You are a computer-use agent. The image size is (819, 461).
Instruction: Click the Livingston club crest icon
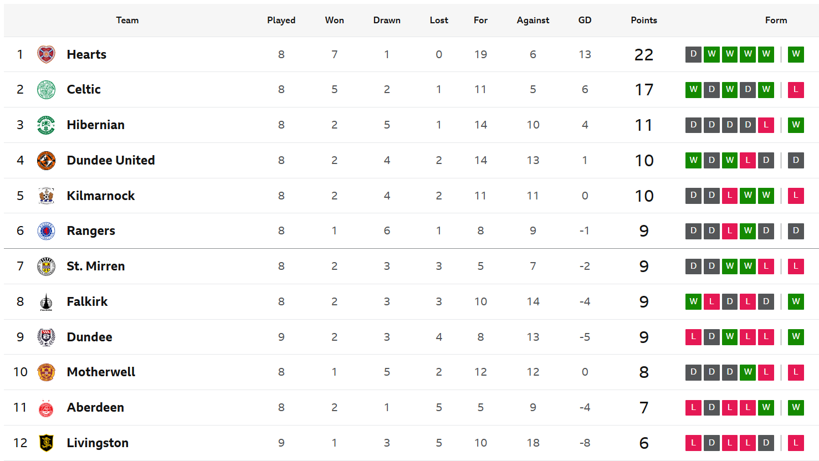[x=46, y=443]
